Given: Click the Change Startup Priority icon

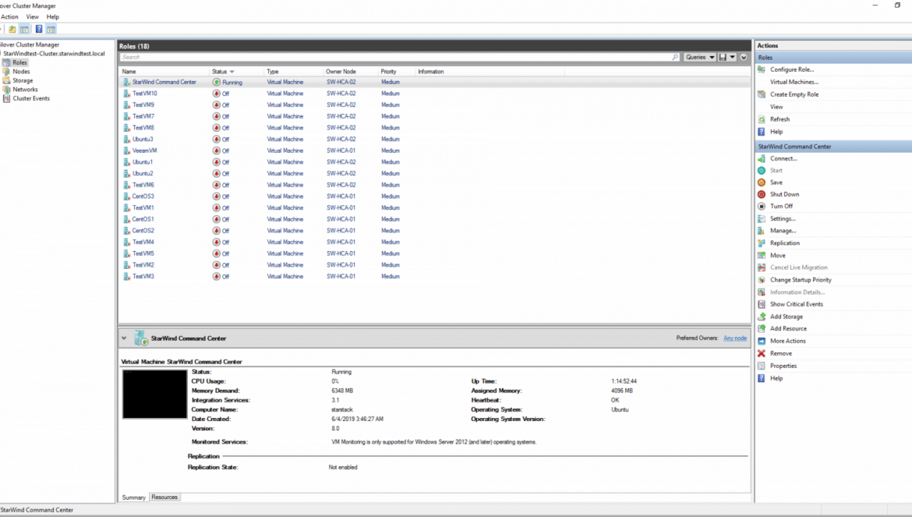Looking at the screenshot, I should (762, 280).
